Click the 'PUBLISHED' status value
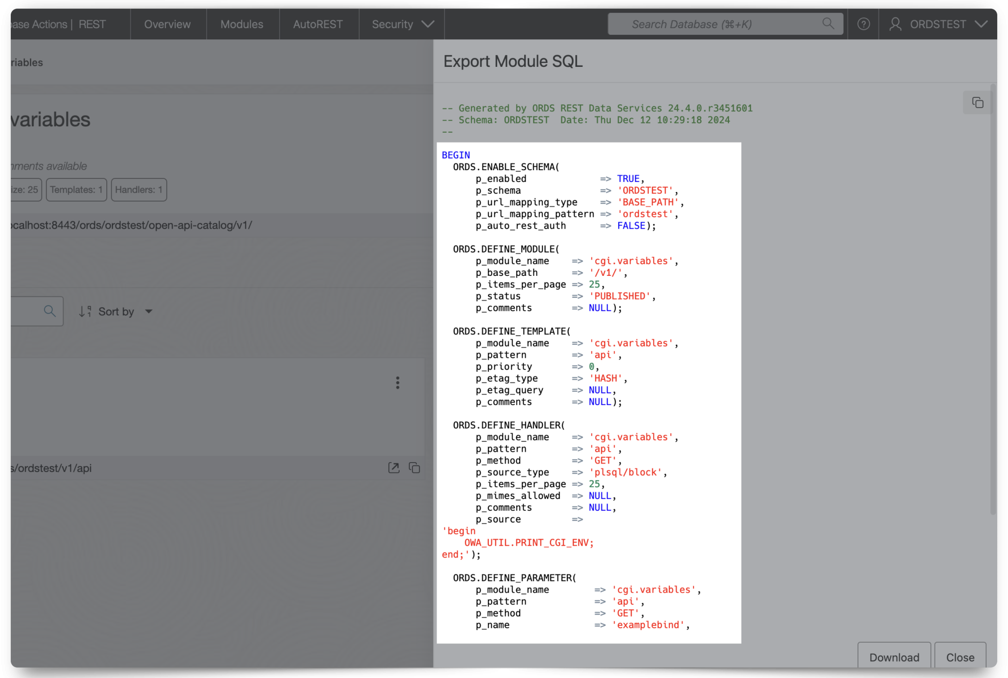The height and width of the screenshot is (678, 1008). coord(620,296)
